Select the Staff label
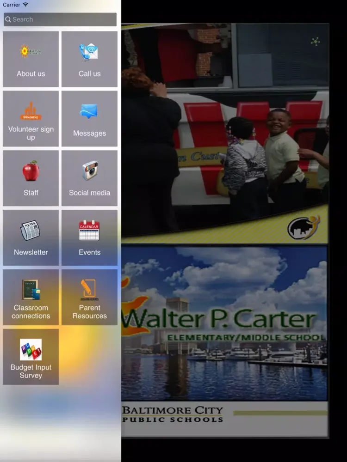 (31, 193)
